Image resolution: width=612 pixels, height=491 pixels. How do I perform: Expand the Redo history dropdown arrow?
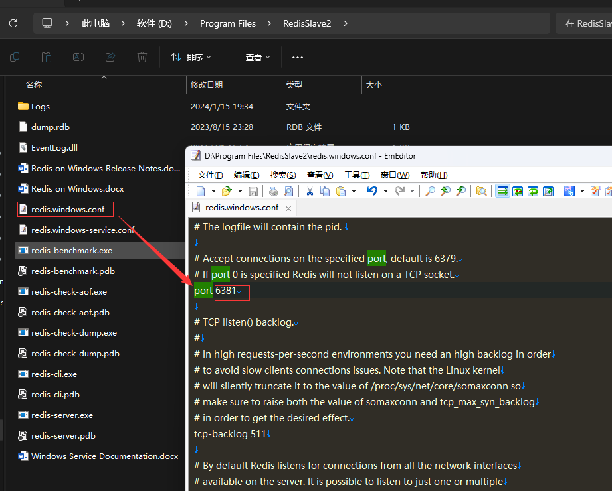click(x=412, y=191)
